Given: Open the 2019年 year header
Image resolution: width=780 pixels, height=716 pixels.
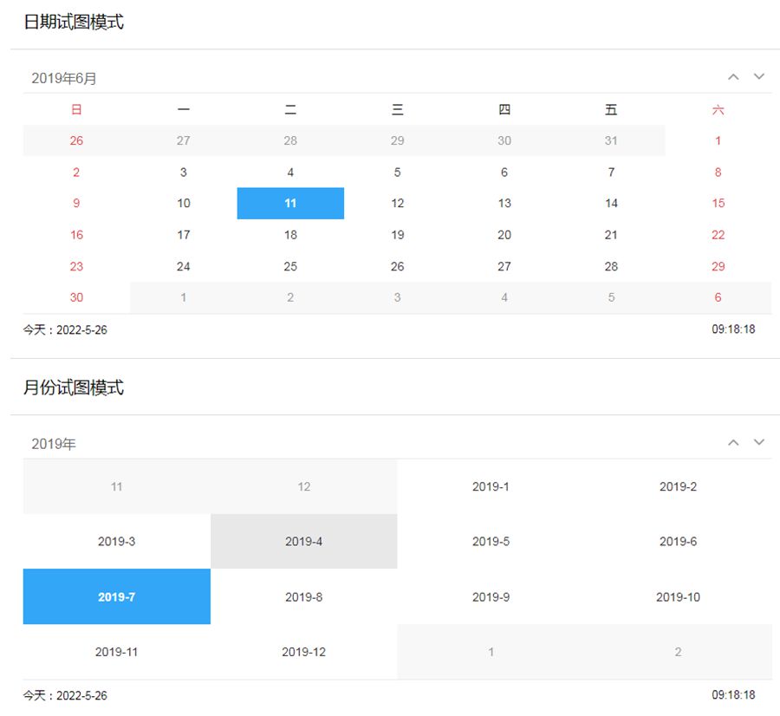Looking at the screenshot, I should (x=54, y=444).
